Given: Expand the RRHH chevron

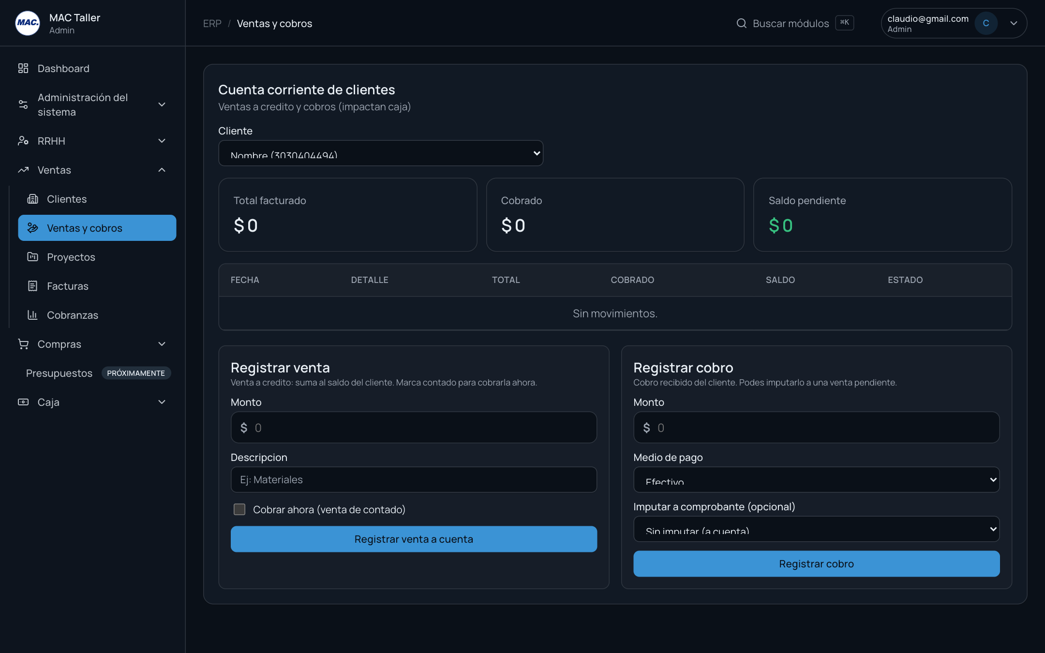Looking at the screenshot, I should click(x=162, y=141).
